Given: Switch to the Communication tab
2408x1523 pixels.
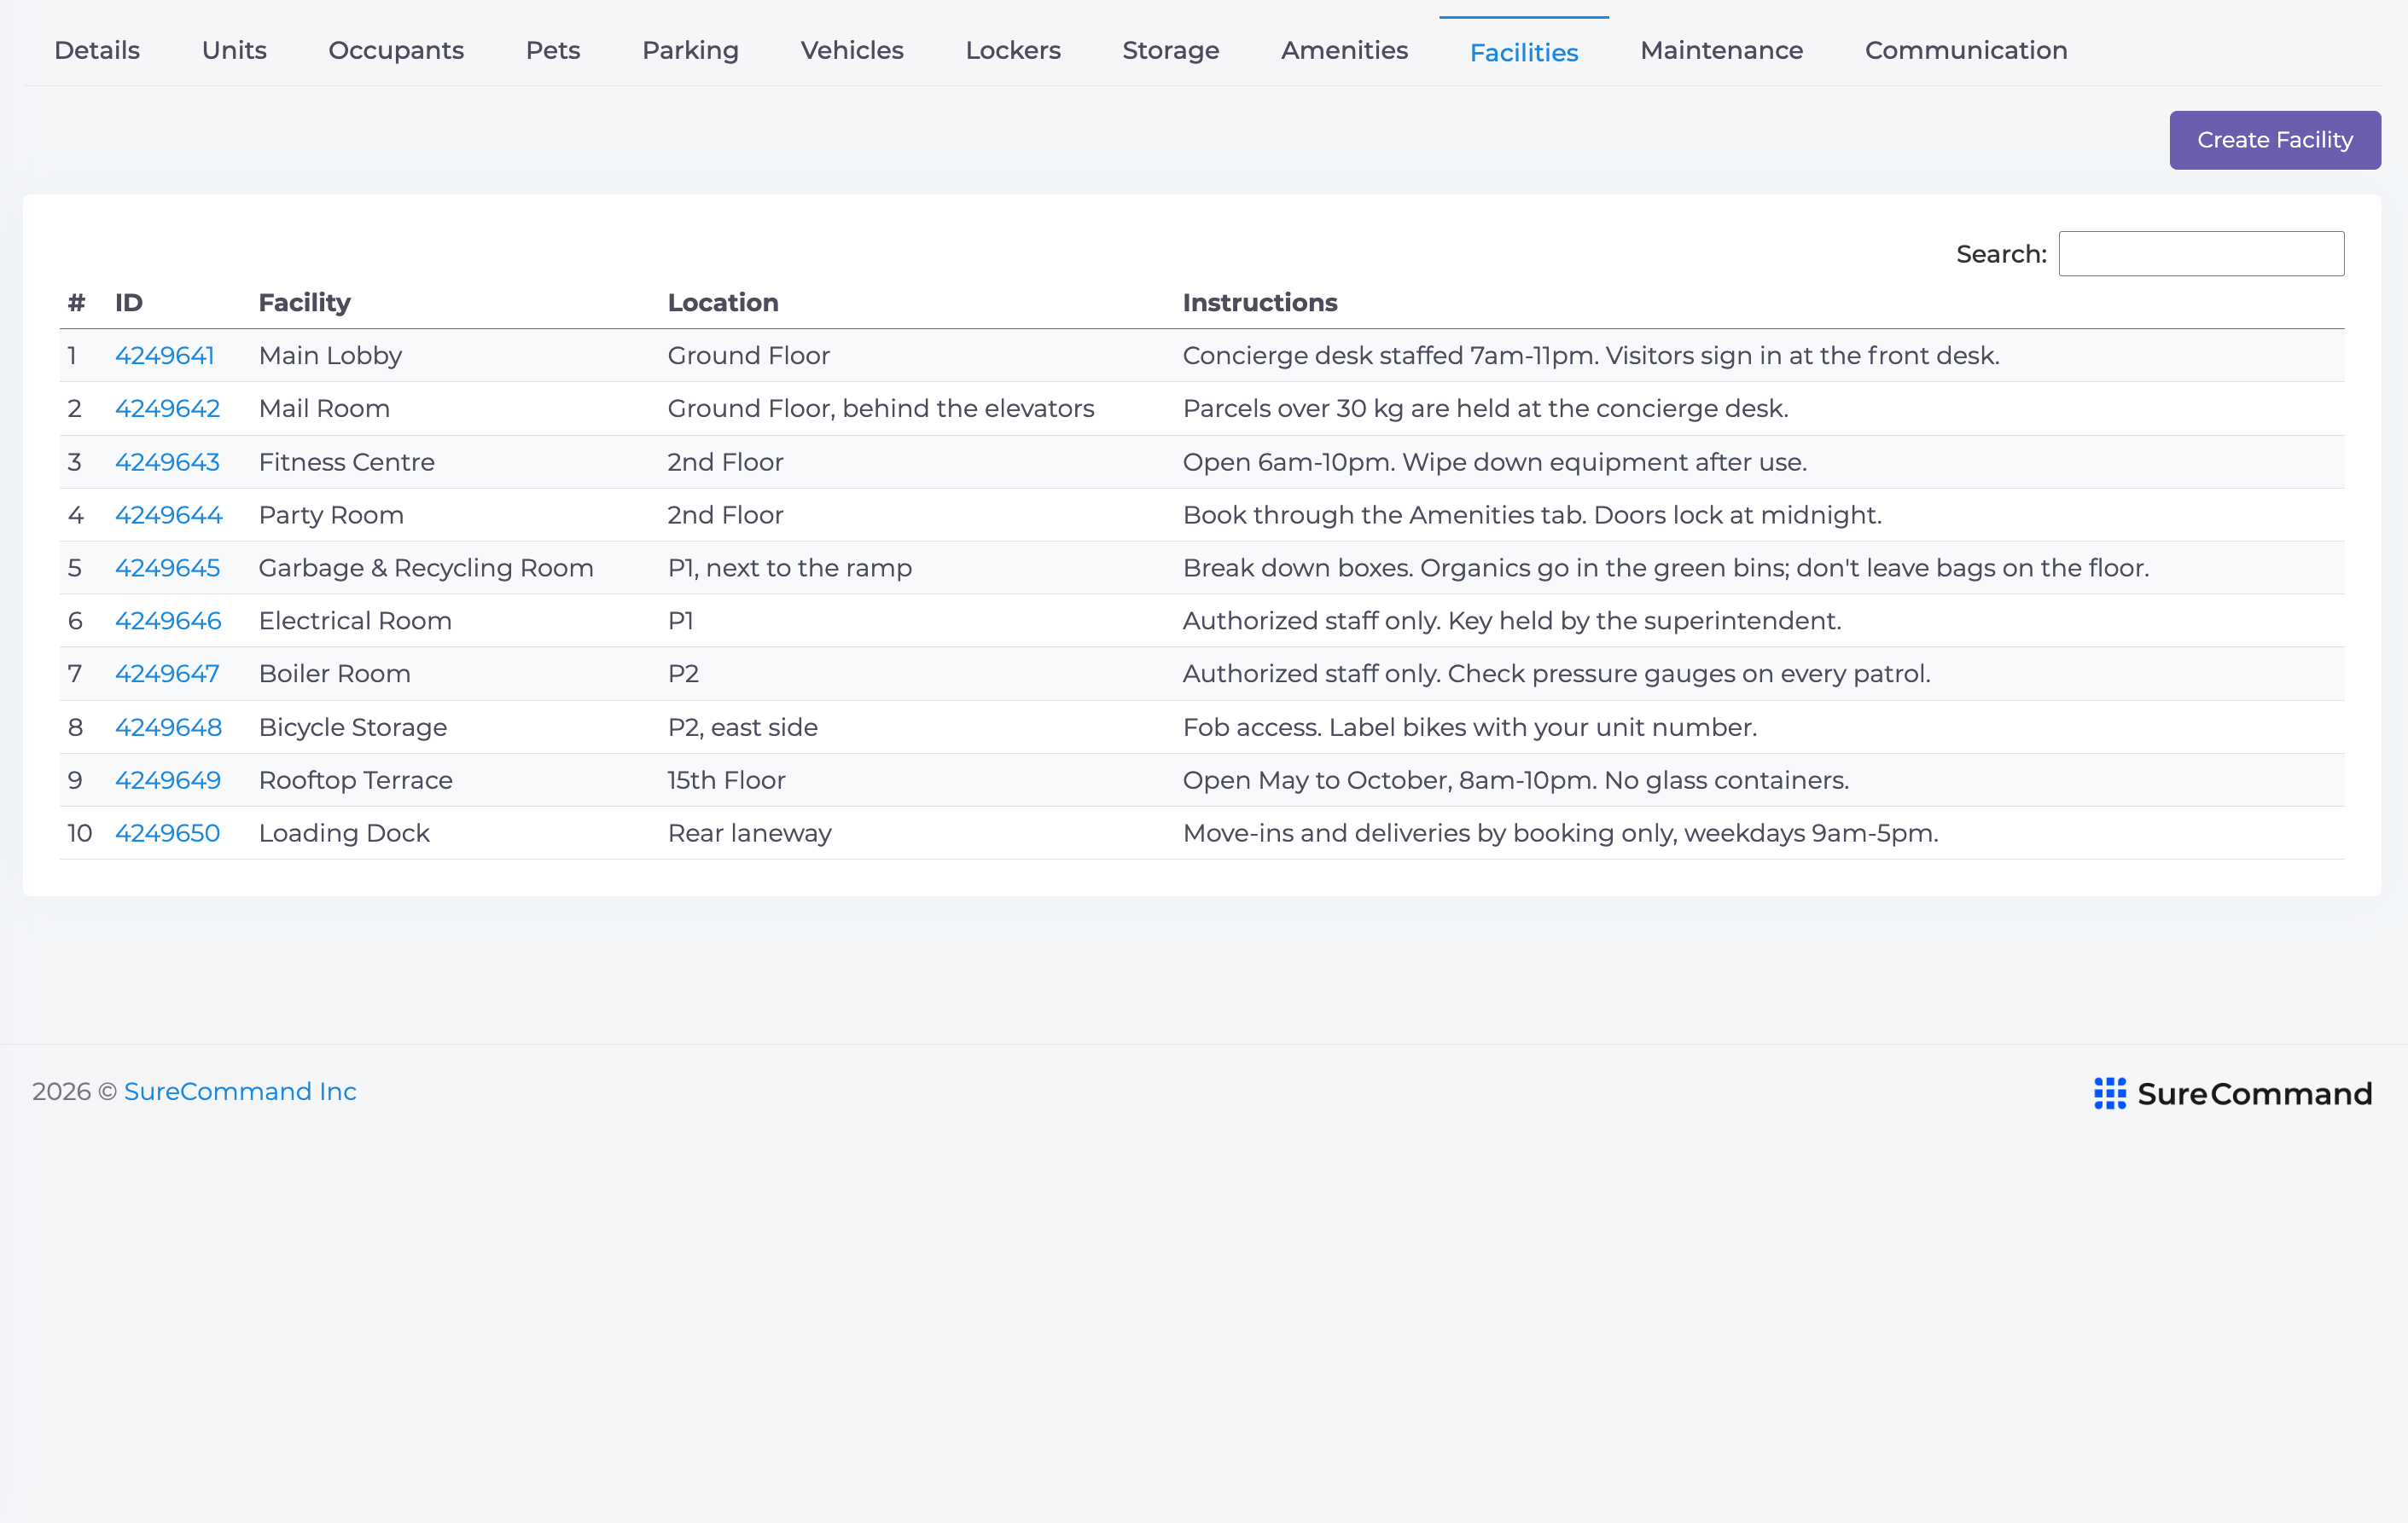Looking at the screenshot, I should coord(1966,50).
